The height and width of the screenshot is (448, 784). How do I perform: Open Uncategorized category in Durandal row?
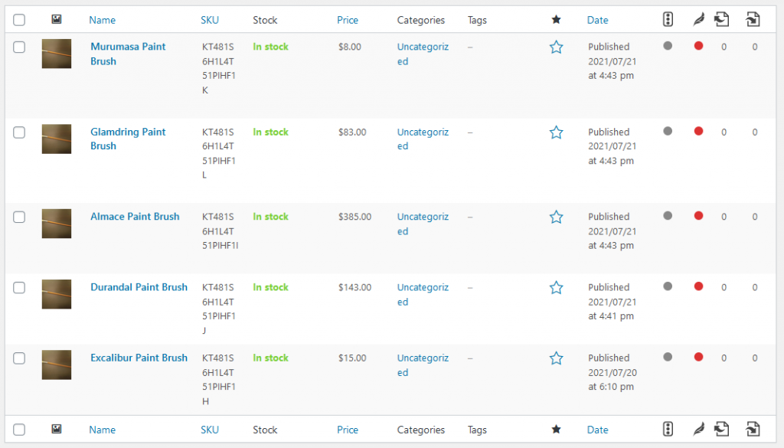(423, 295)
